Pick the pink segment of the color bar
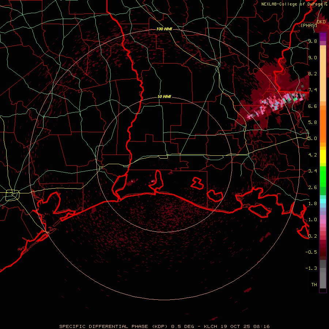Image resolution: width=329 pixels, height=329 pixels. click(x=323, y=222)
